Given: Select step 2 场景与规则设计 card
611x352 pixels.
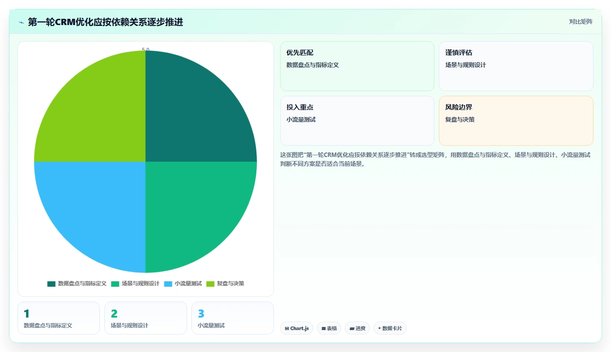Looking at the screenshot, I should [x=146, y=318].
